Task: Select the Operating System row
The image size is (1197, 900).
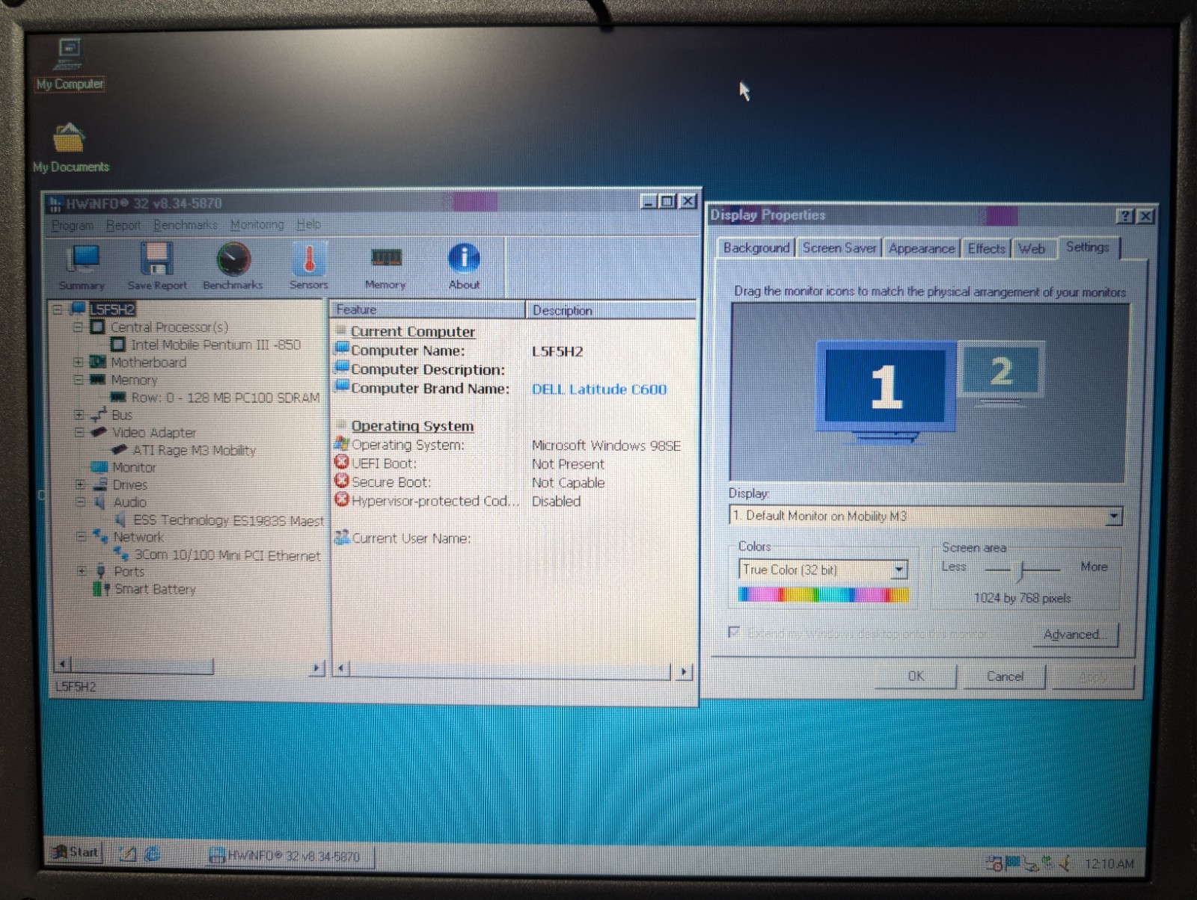Action: (509, 446)
